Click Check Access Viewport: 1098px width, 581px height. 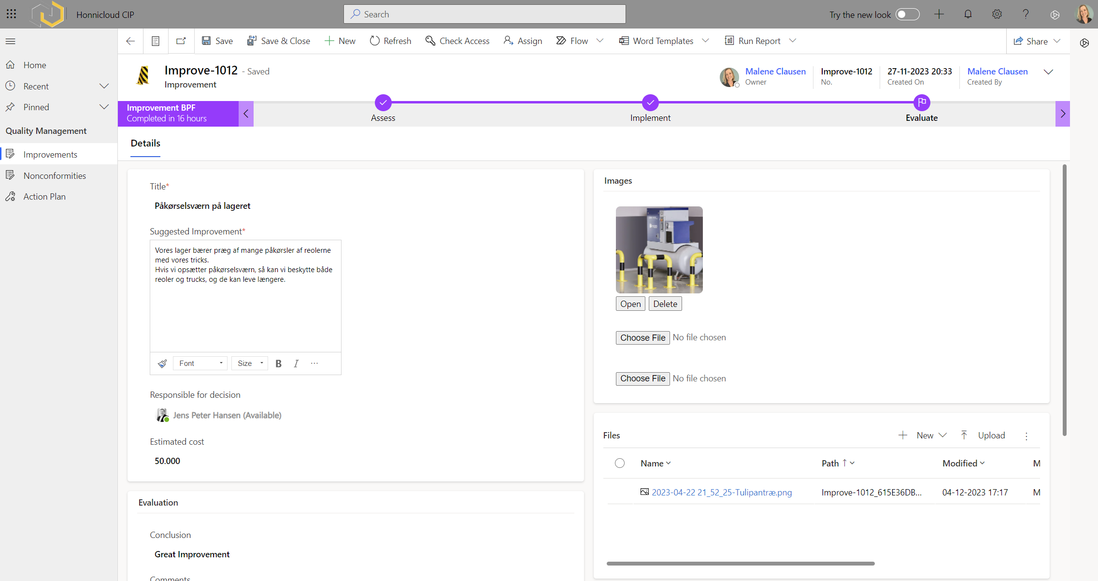[x=457, y=41]
